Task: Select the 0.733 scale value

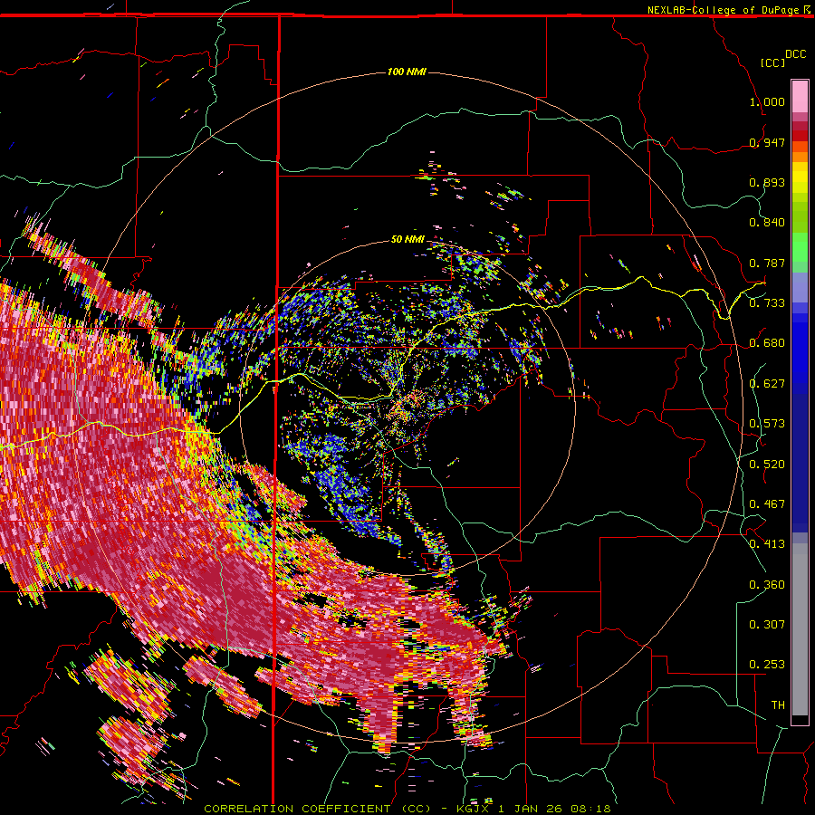Action: [x=767, y=303]
